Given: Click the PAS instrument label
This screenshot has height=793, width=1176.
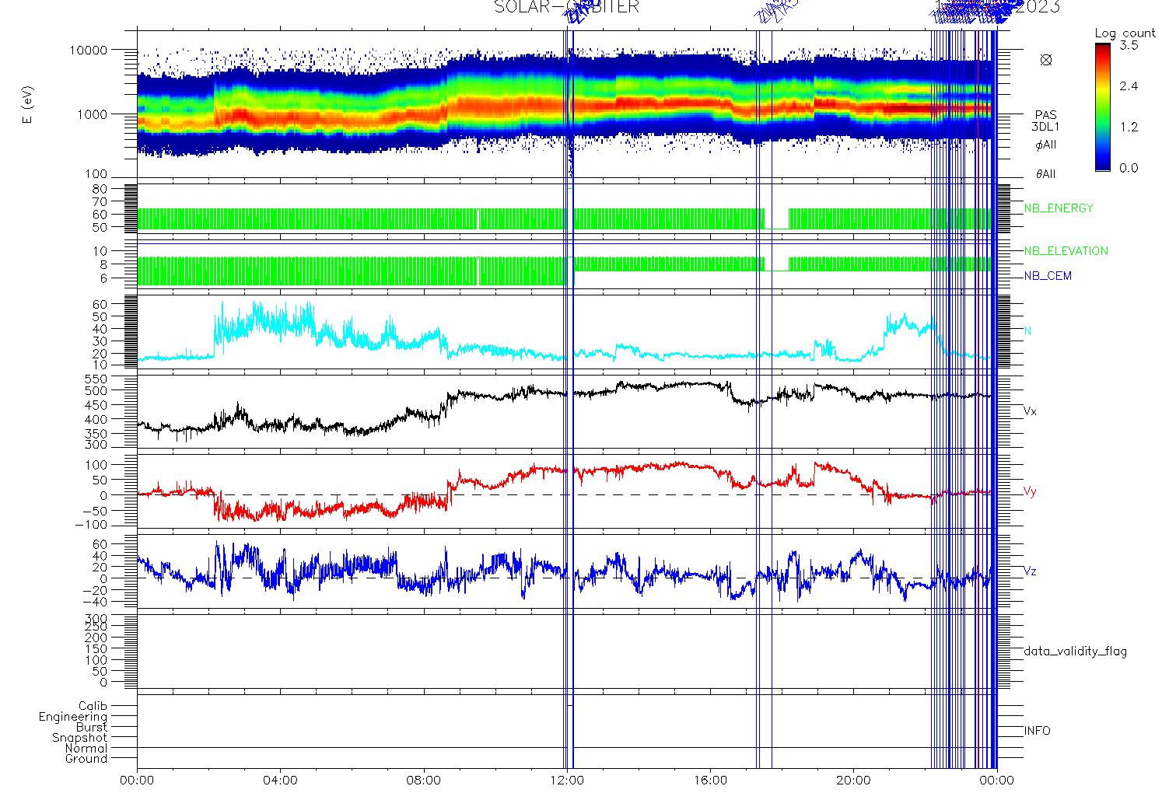Looking at the screenshot, I should tap(1046, 115).
